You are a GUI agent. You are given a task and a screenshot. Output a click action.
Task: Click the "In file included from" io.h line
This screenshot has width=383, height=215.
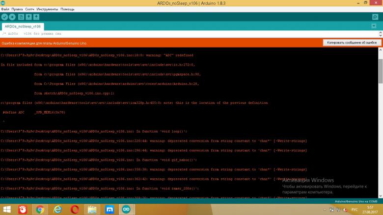(x=98, y=65)
